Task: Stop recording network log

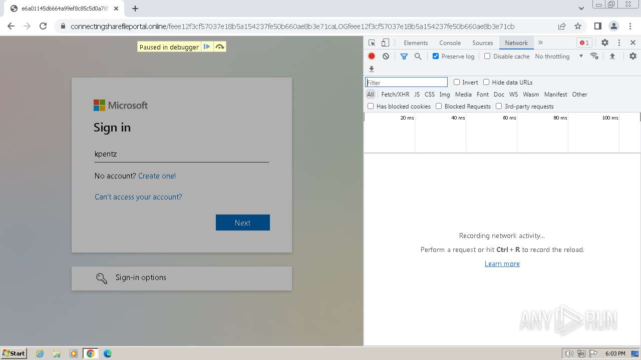Action: [x=372, y=56]
